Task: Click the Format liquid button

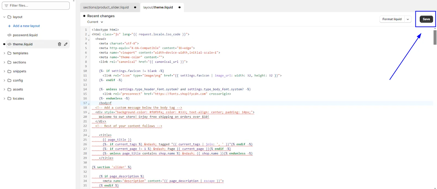Action: click(392, 19)
